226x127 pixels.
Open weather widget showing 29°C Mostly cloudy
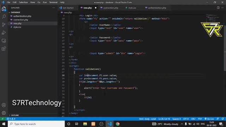tap(165, 124)
